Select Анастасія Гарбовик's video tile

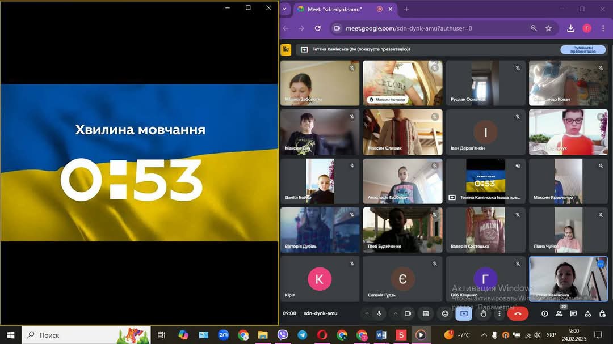[402, 181]
